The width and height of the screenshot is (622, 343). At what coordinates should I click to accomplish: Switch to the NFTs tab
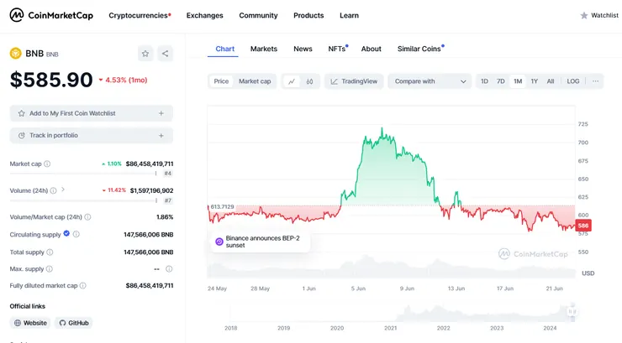click(338, 49)
